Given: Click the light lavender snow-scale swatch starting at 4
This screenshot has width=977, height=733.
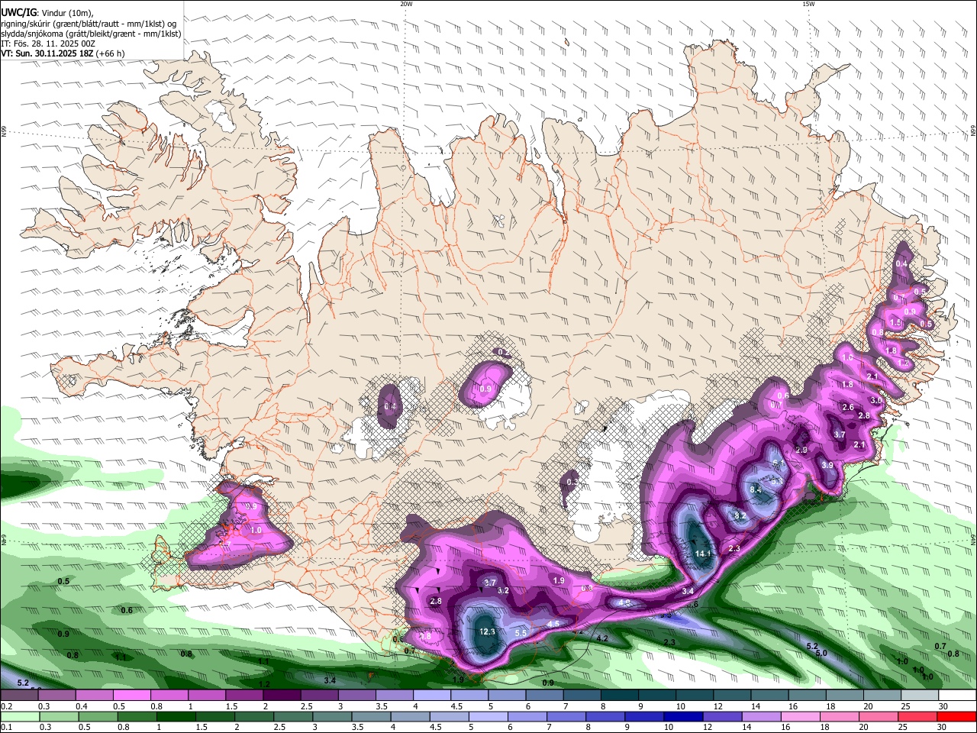Looking at the screenshot, I should (x=431, y=696).
